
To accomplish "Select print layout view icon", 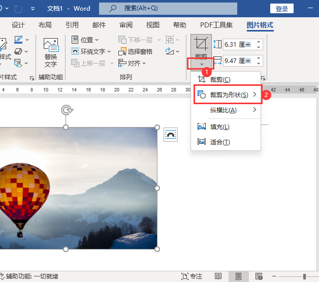I will (238, 276).
